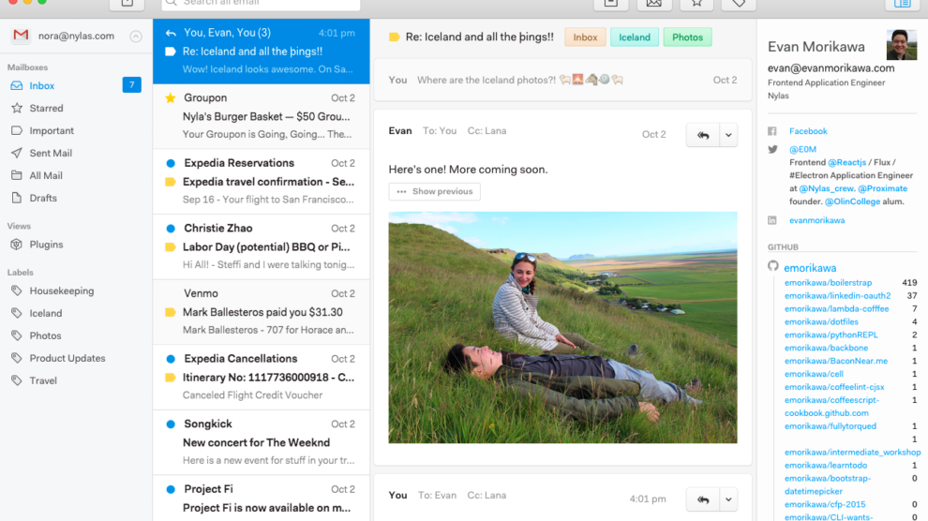Click the GitHub icon beside emorikawa

pos(773,267)
